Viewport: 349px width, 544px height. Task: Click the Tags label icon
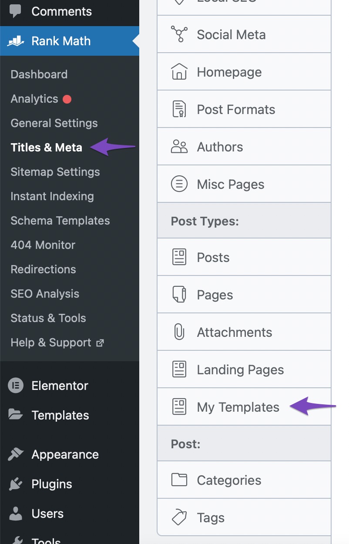coord(179,517)
